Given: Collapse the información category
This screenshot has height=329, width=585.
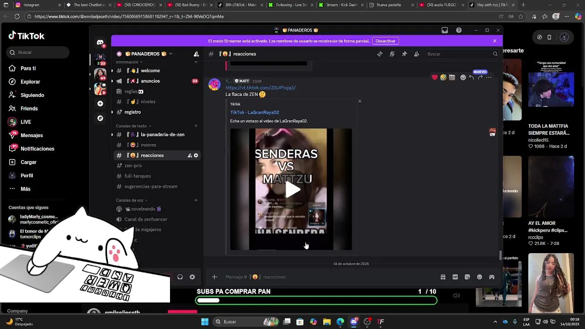Looking at the screenshot, I should [x=129, y=62].
